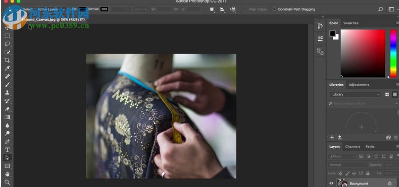The width and height of the screenshot is (399, 187).
Task: Select the Lasso tool
Action: click(7, 44)
